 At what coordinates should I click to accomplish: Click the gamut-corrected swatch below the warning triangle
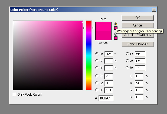click(x=116, y=28)
